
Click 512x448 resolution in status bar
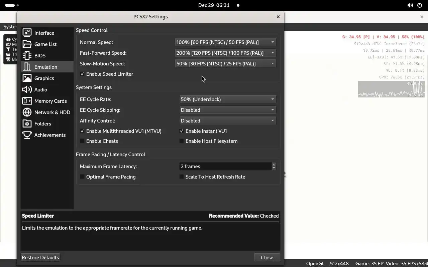[x=339, y=263]
